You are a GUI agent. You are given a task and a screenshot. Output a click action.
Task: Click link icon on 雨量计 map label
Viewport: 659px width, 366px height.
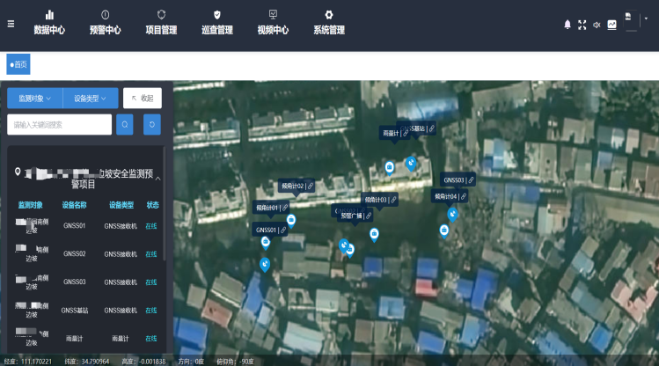point(406,133)
